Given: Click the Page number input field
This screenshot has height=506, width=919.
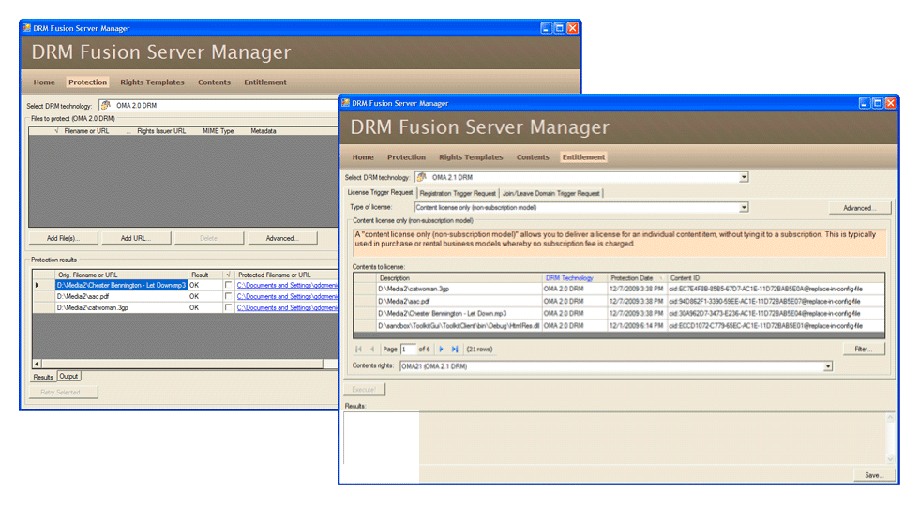Looking at the screenshot, I should click(x=407, y=349).
